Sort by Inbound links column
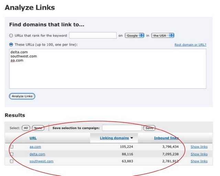220x176 pixels. point(166,138)
